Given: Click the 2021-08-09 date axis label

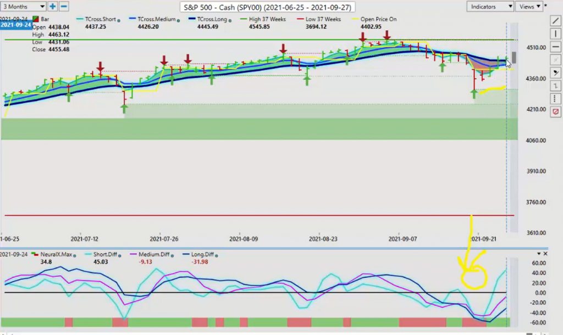Looking at the screenshot, I should click(x=244, y=238).
